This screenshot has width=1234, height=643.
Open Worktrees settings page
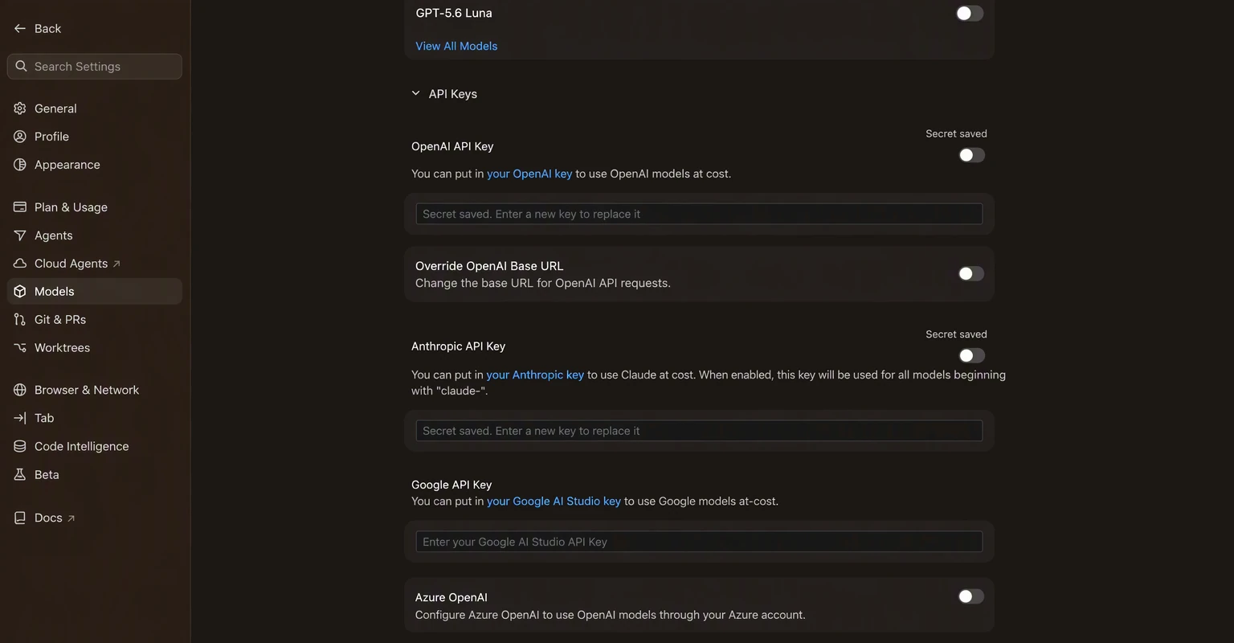95,347
